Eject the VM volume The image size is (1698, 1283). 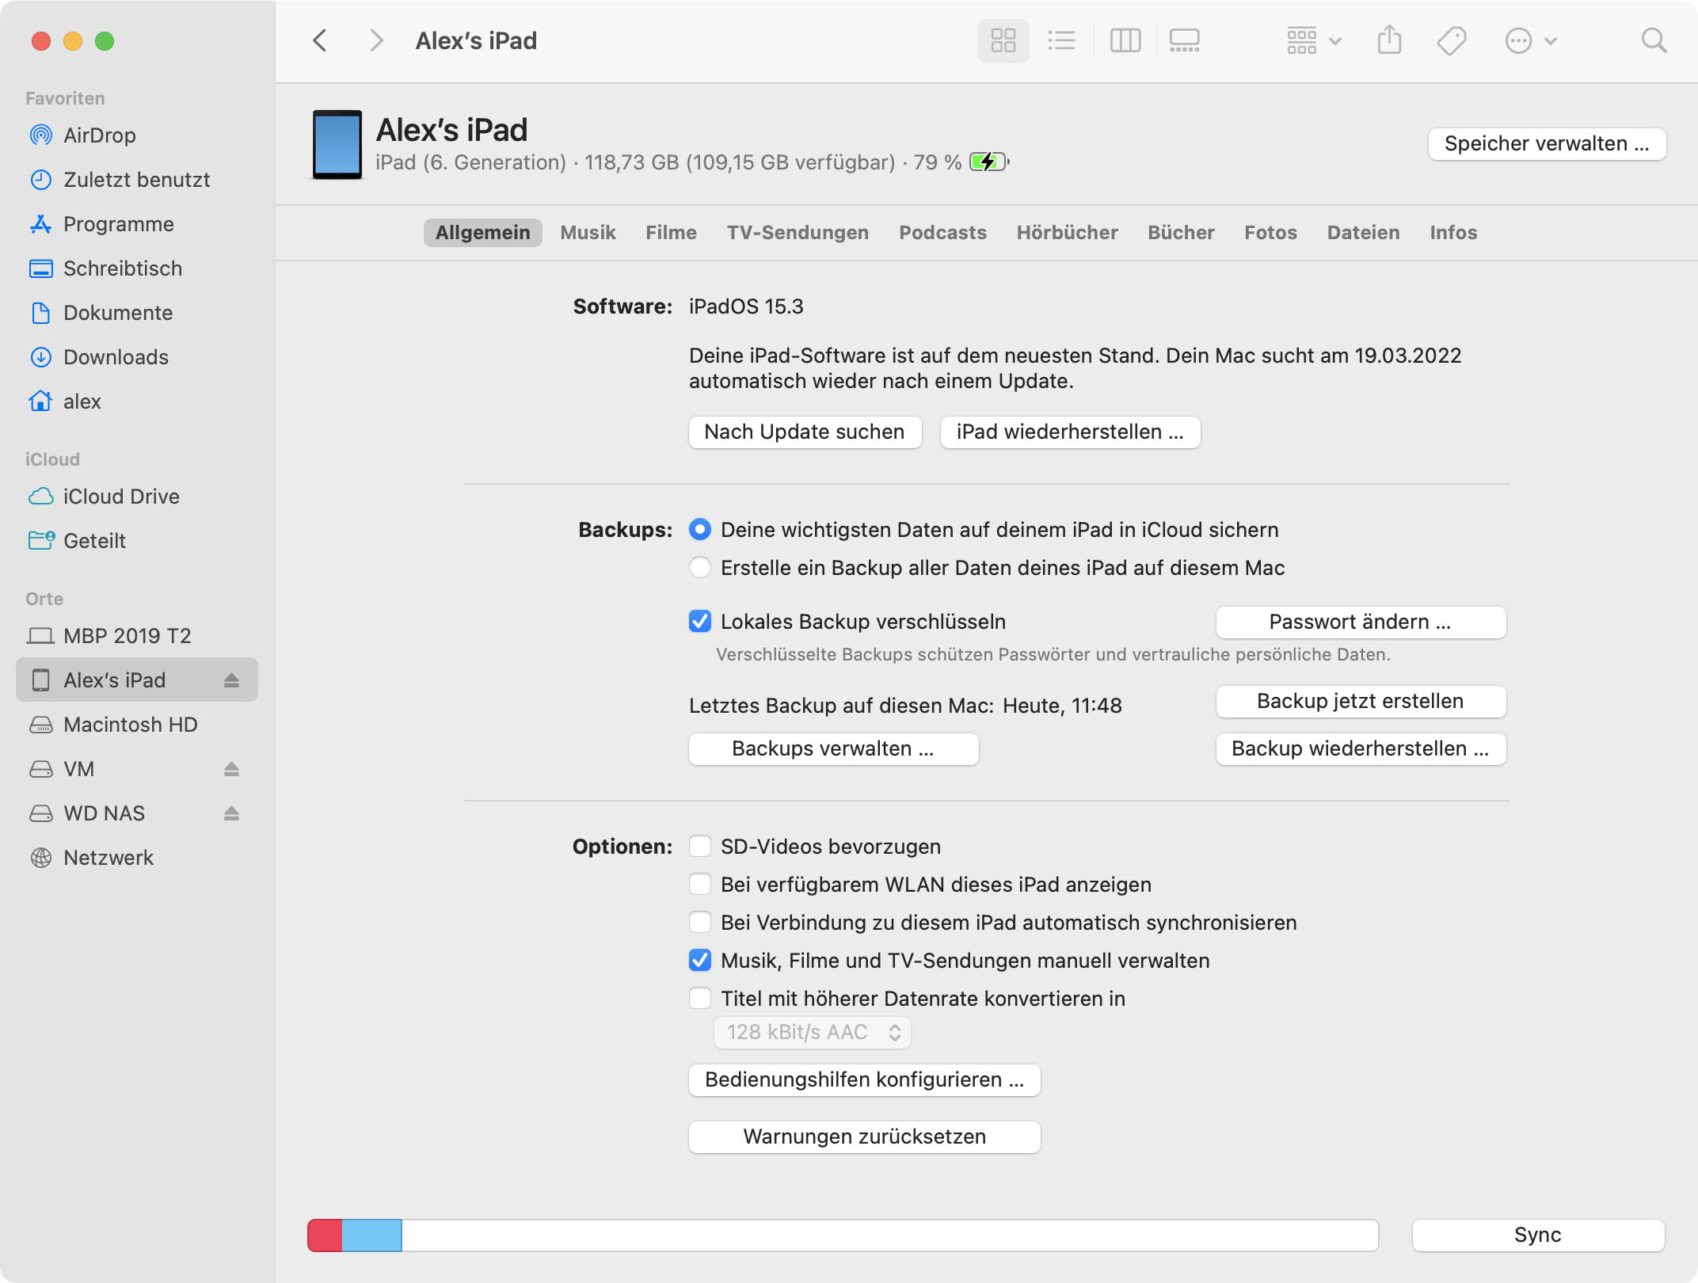pos(231,769)
